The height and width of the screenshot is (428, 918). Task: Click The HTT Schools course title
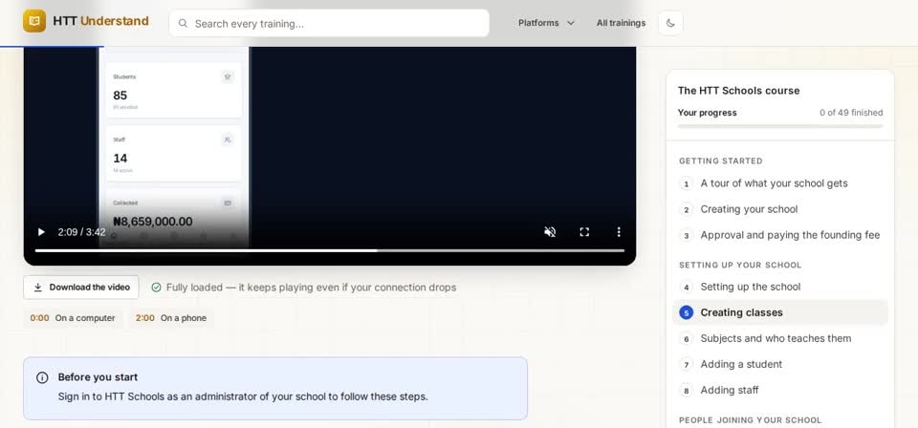(738, 91)
